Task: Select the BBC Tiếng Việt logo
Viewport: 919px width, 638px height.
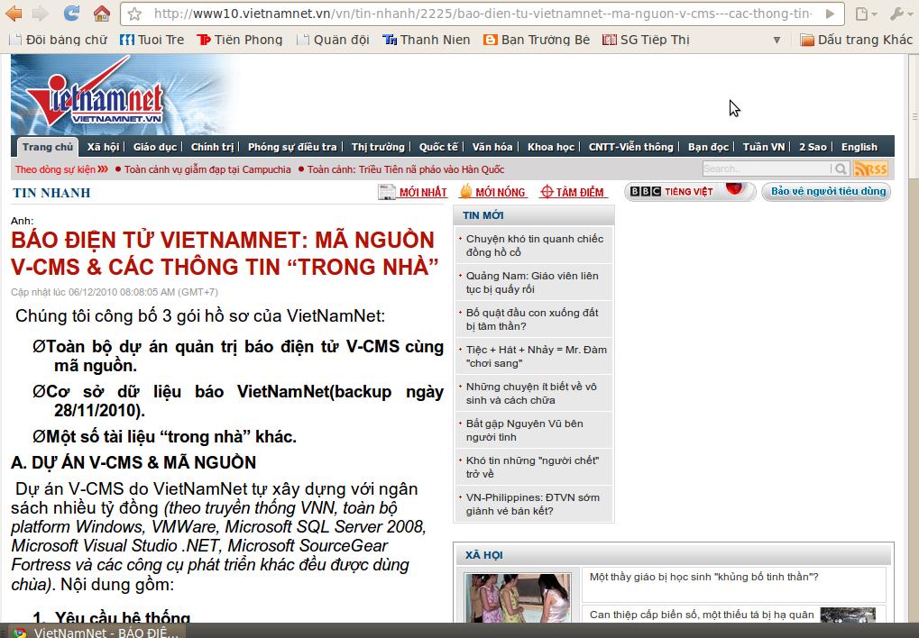Action: [688, 190]
